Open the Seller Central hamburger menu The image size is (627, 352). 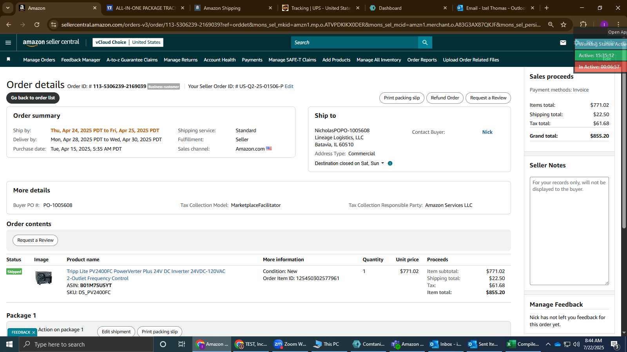click(8, 43)
